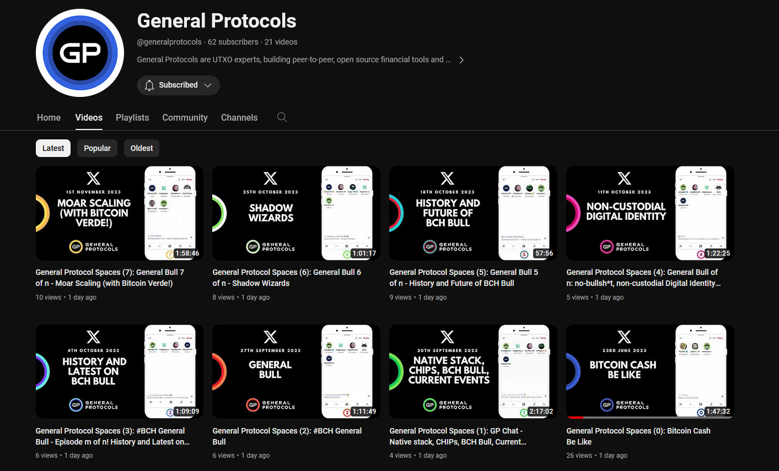Go to the Channels tab

click(239, 117)
